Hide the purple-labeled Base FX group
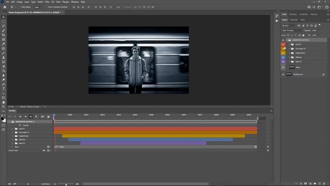The image size is (330, 186). [x=283, y=62]
